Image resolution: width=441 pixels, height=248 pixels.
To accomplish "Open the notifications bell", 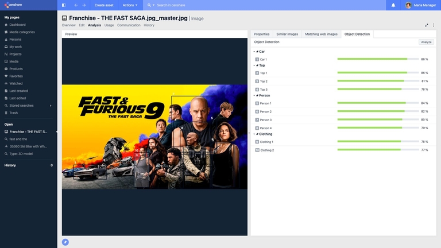I will click(x=393, y=5).
